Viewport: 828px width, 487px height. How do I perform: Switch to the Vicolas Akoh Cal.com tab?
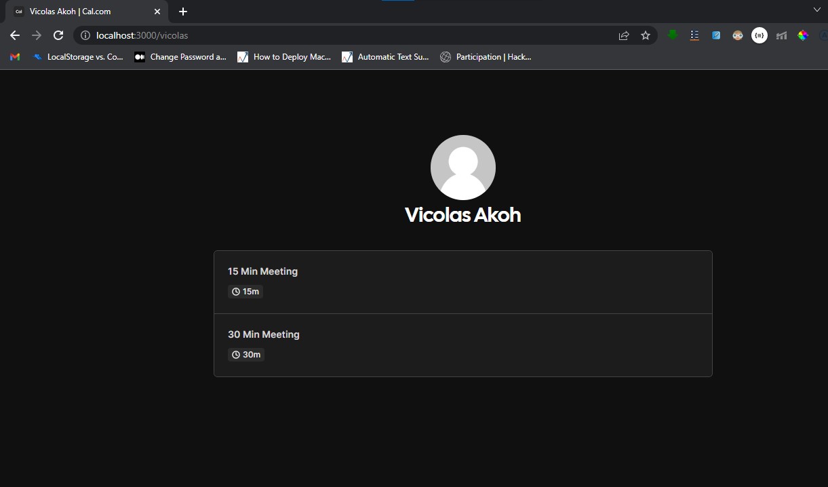(x=81, y=11)
